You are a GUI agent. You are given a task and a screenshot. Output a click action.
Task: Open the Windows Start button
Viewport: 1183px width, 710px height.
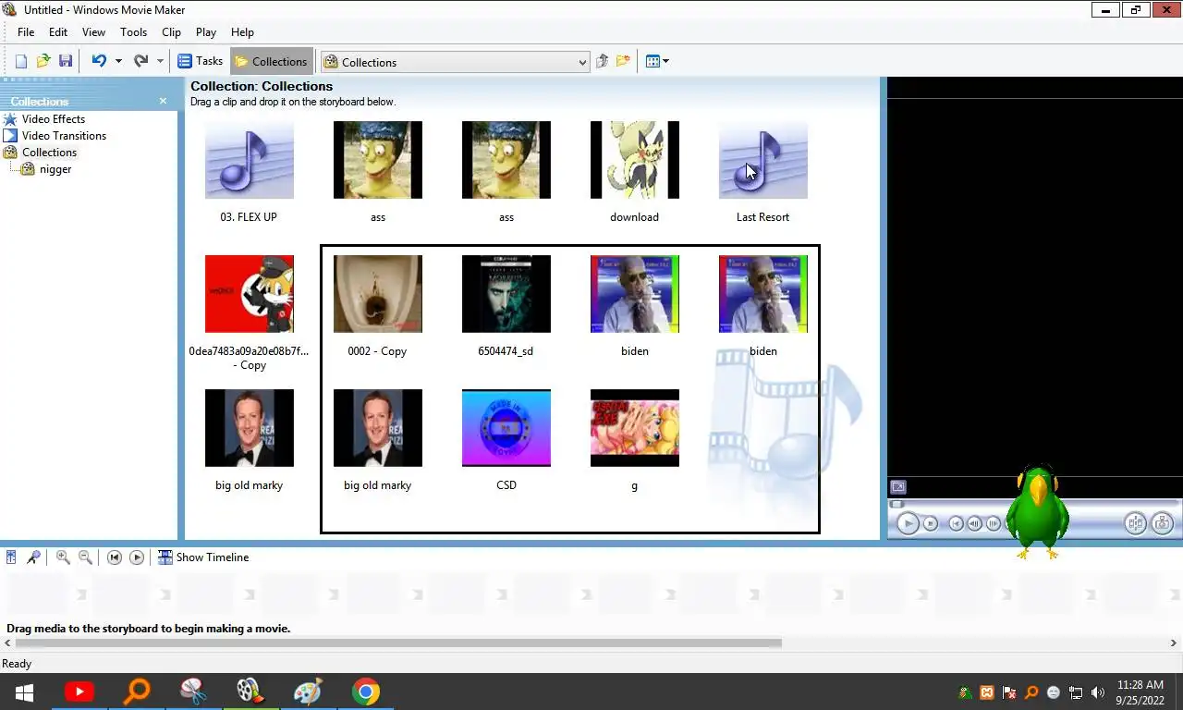(24, 692)
